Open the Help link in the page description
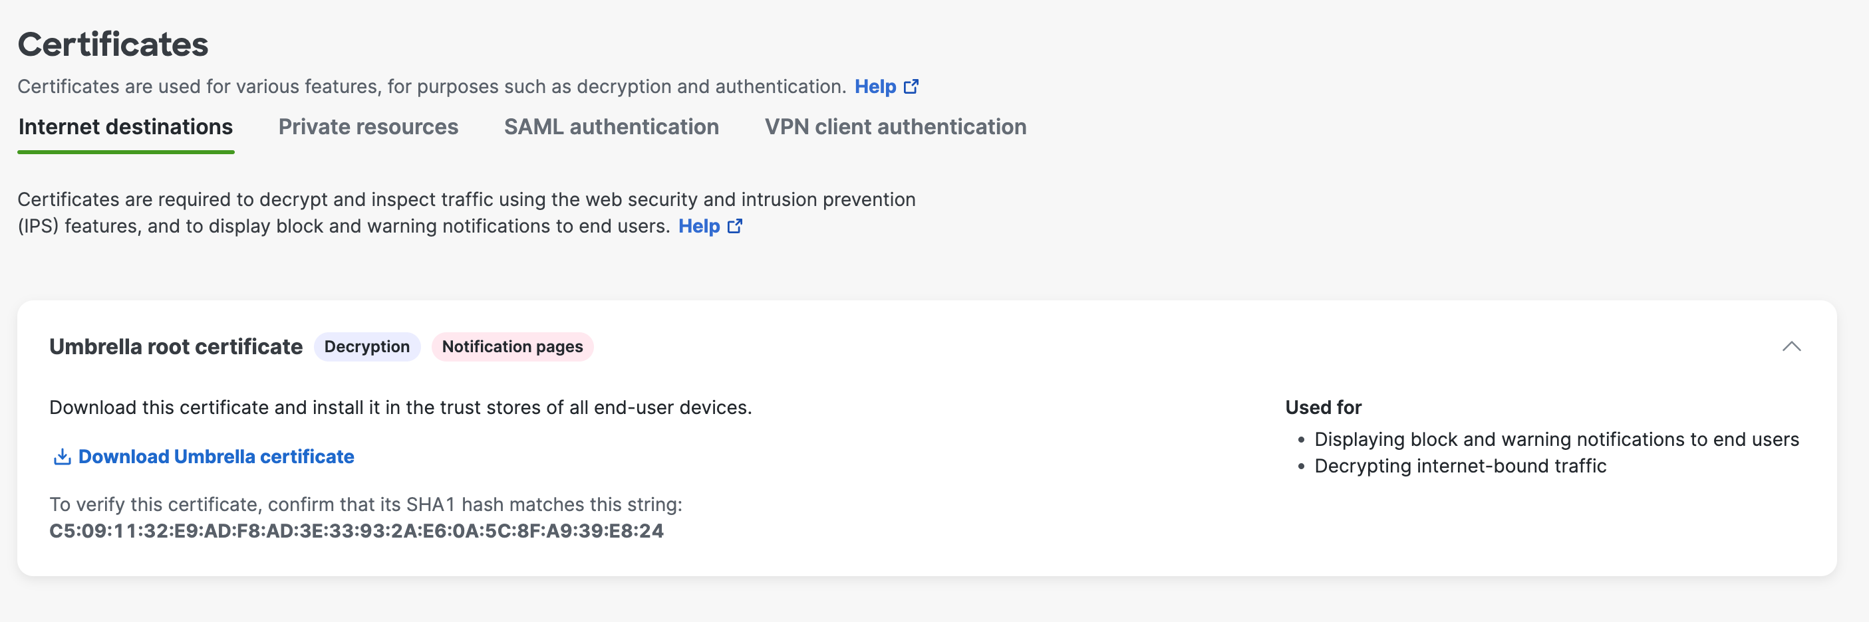This screenshot has width=1869, height=622. (877, 86)
